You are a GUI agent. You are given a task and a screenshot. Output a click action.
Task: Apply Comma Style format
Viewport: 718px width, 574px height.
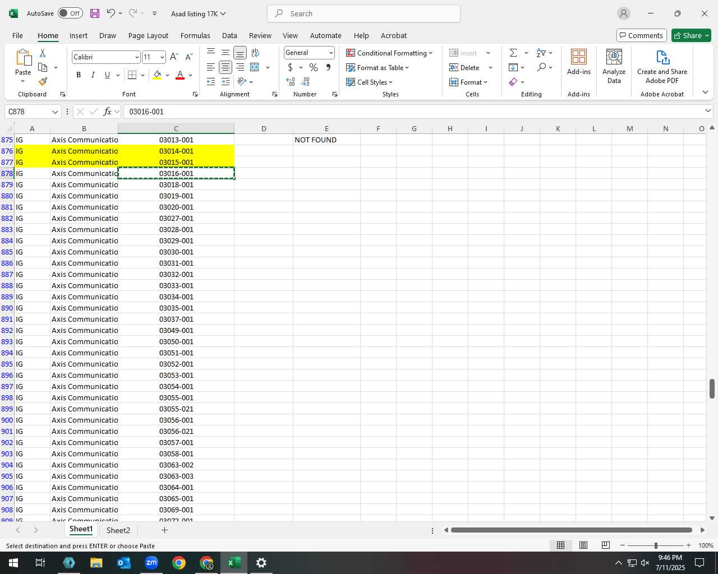pos(328,67)
